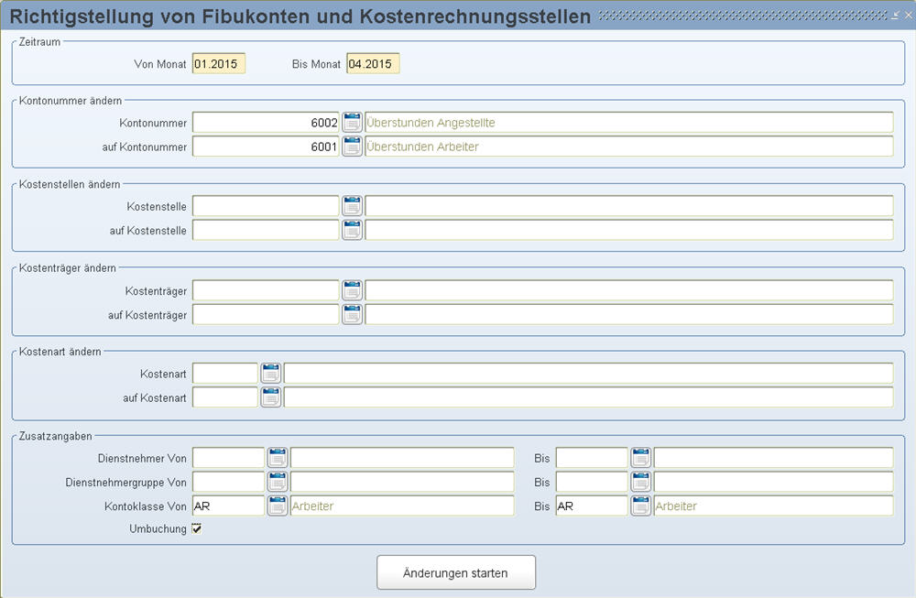Viewport: 916px width, 598px height.
Task: Click the Bis Monat field 04.2015
Action: pyautogui.click(x=373, y=64)
